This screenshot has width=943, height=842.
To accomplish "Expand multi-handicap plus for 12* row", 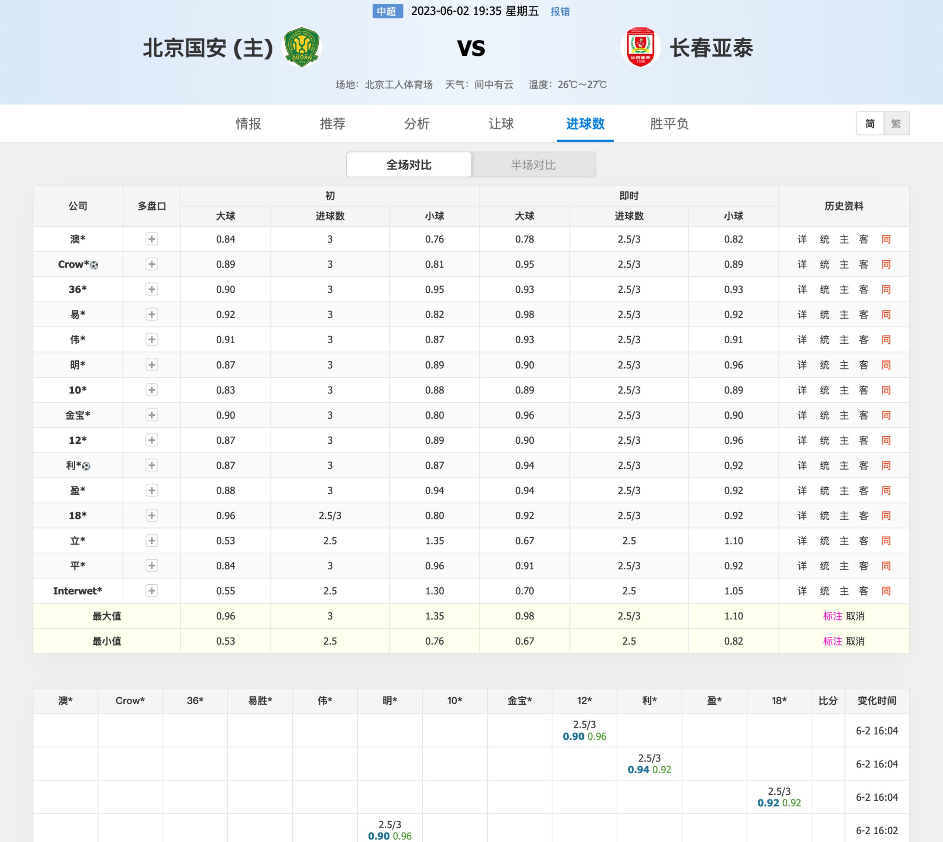I will coord(152,440).
